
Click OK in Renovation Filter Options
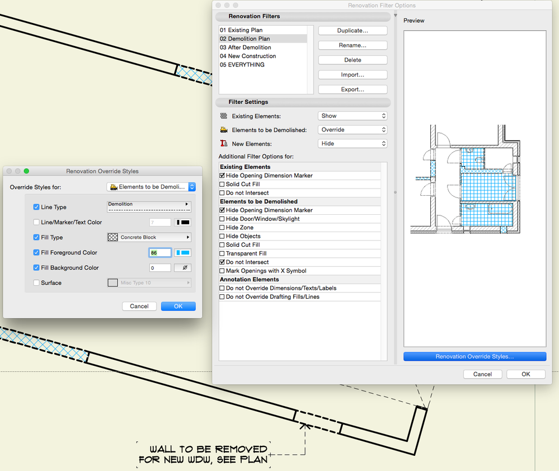point(526,374)
